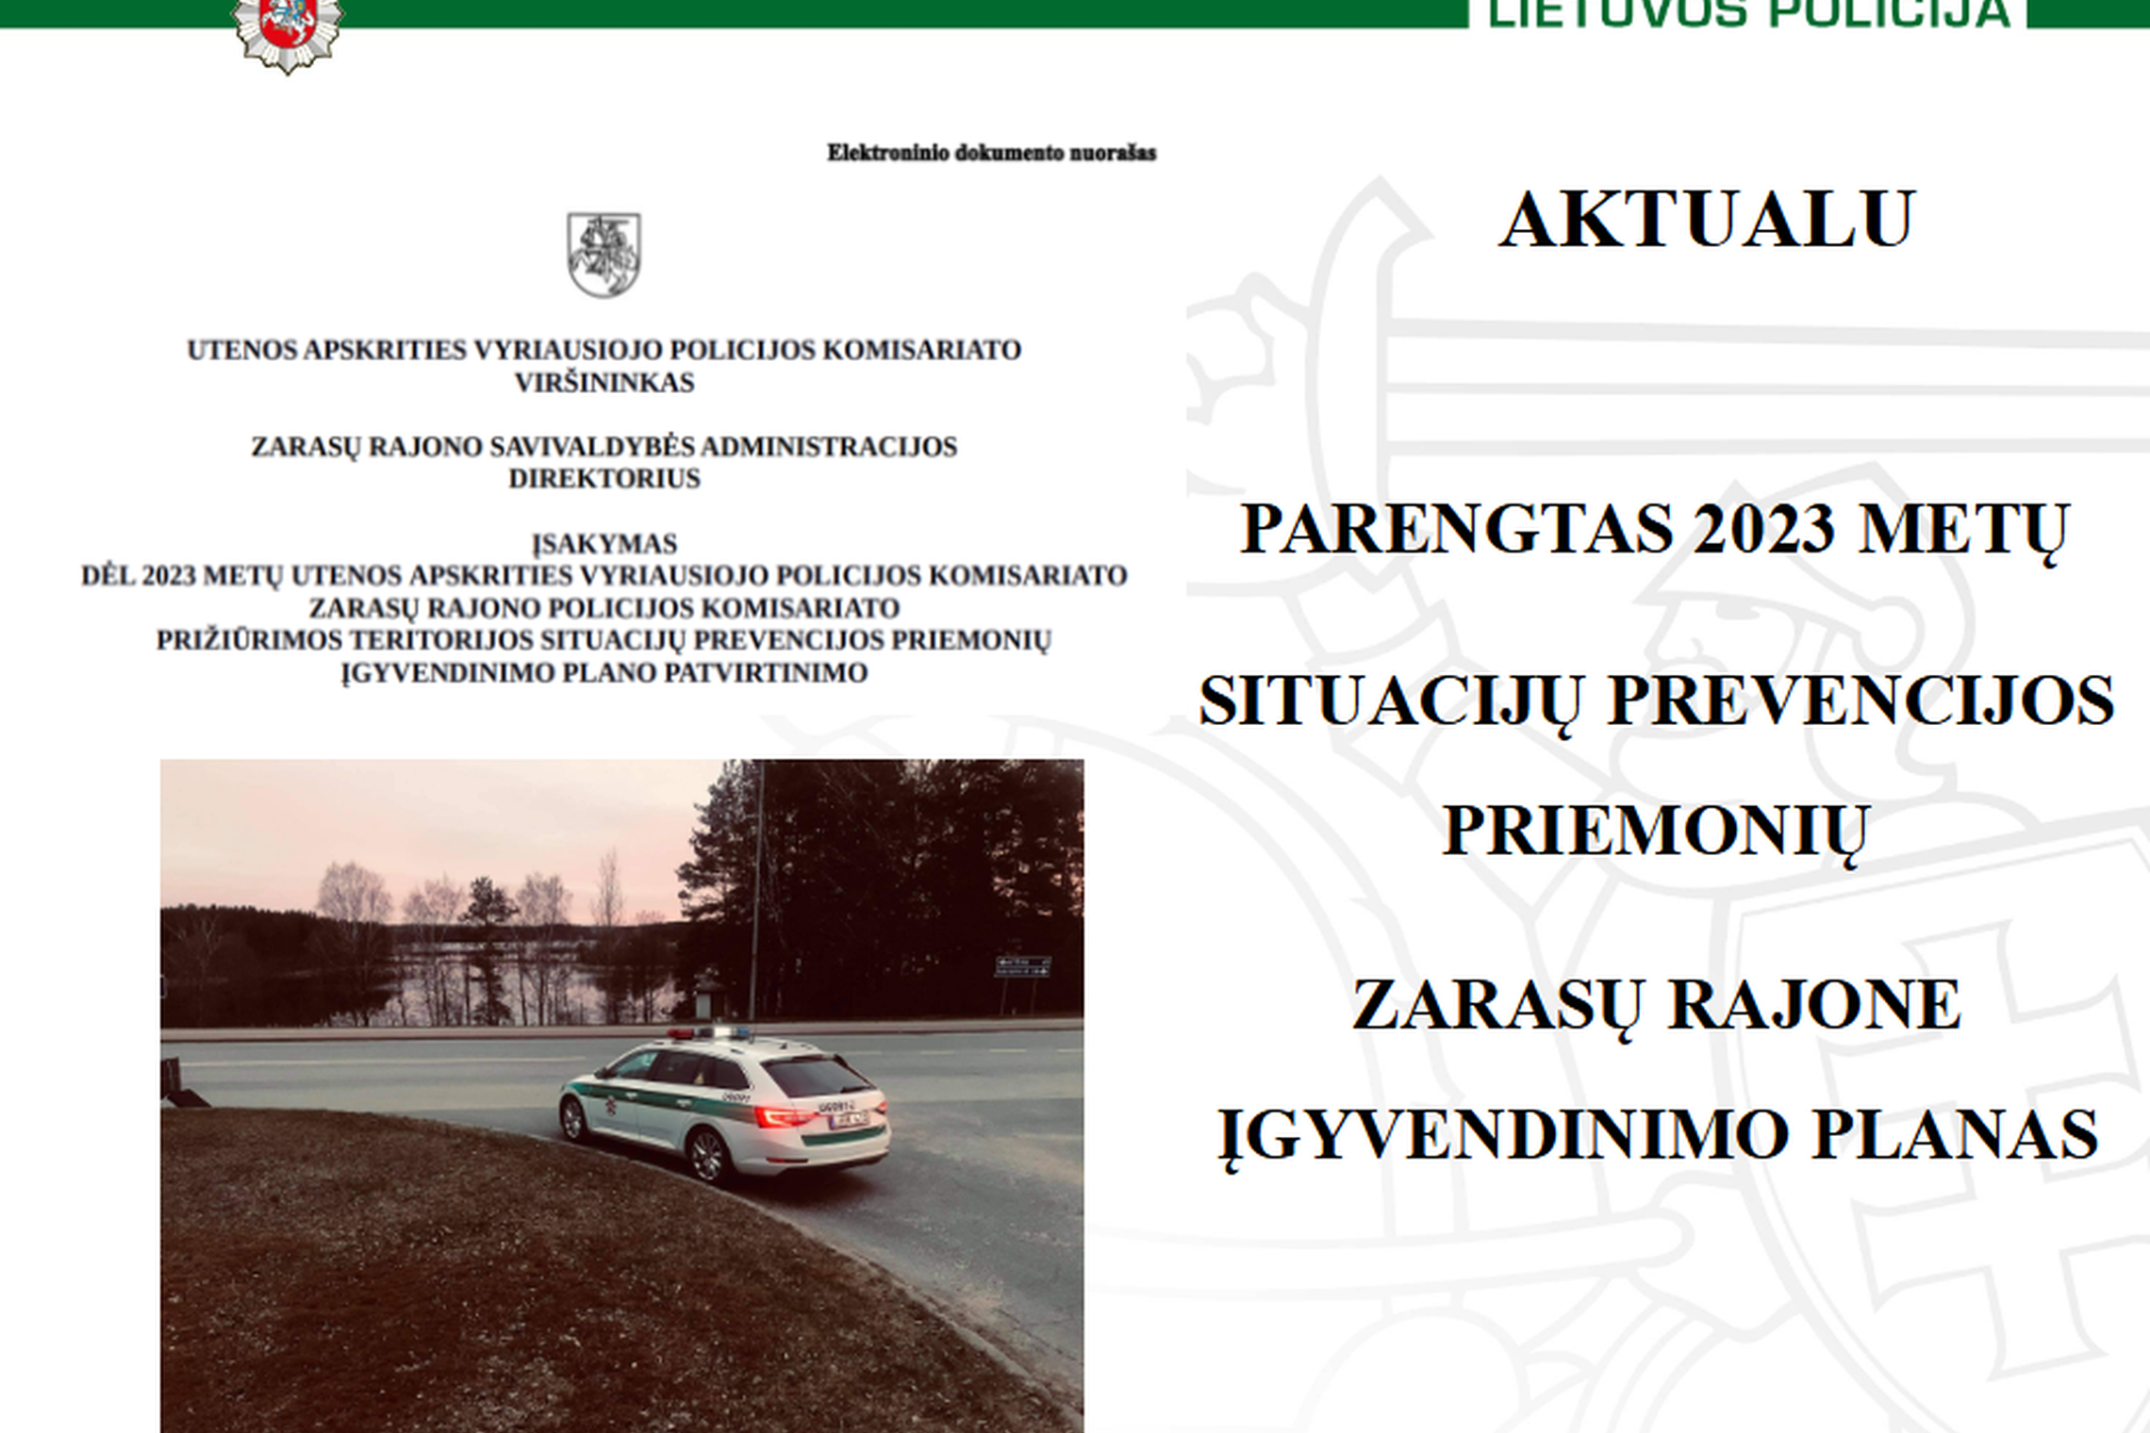Click the large 'PRIEMONIŲ' heading on right
The height and width of the screenshot is (1433, 2150).
[x=1656, y=832]
